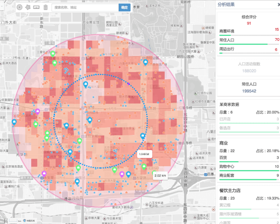Screen dimensions: 280x224
Task: Click purple marker next to 大望路 blue marker
Action: pyautogui.click(x=122, y=175)
